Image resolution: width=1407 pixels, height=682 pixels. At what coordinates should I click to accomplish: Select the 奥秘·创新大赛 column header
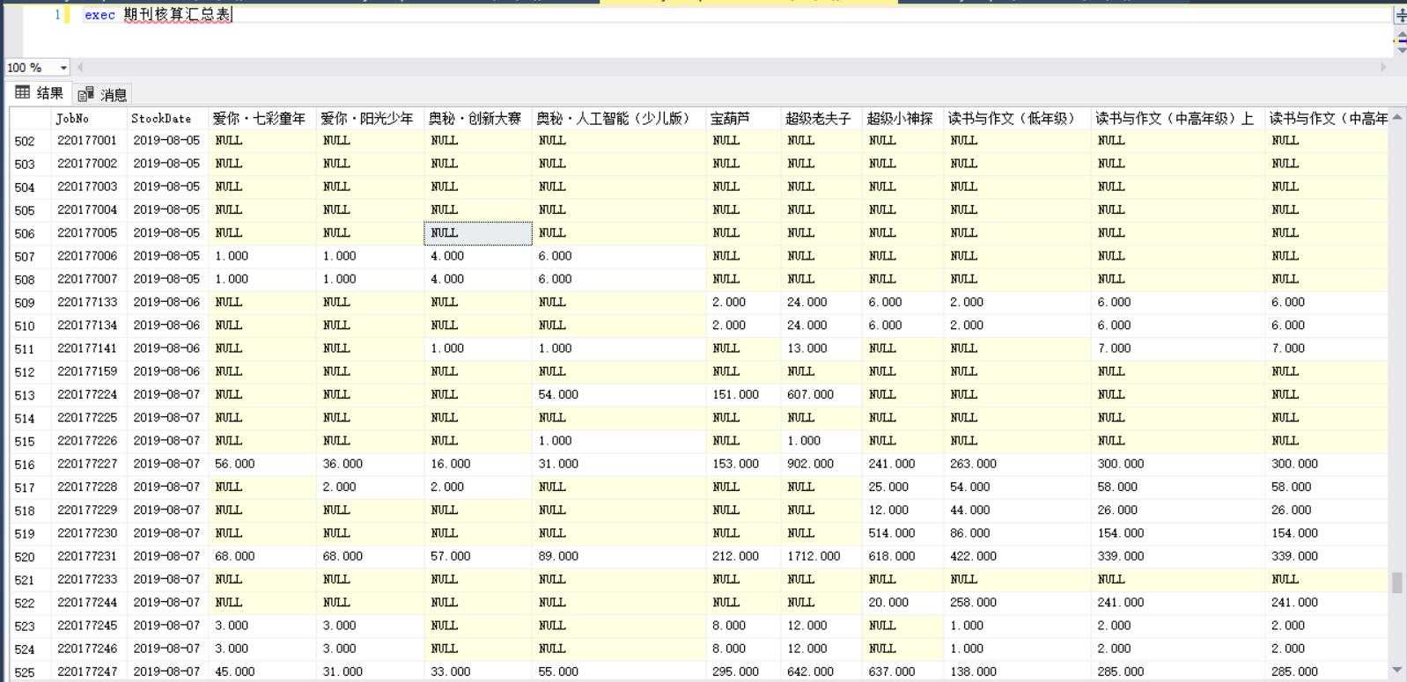point(477,118)
